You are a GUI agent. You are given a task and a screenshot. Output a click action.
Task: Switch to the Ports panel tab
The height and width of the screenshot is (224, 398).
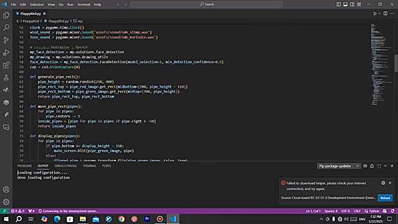pos(106,166)
